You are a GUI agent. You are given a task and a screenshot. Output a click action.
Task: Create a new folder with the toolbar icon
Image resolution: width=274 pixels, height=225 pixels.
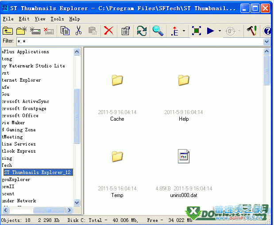pos(21,31)
